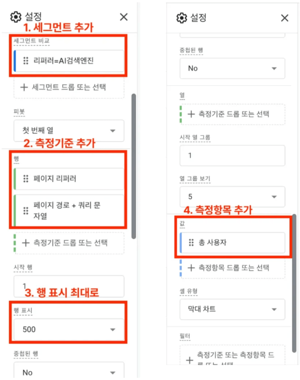The width and height of the screenshot is (300, 380).
Task: Click the 시작 열 그룹 input showing 1
Action: coord(232,155)
